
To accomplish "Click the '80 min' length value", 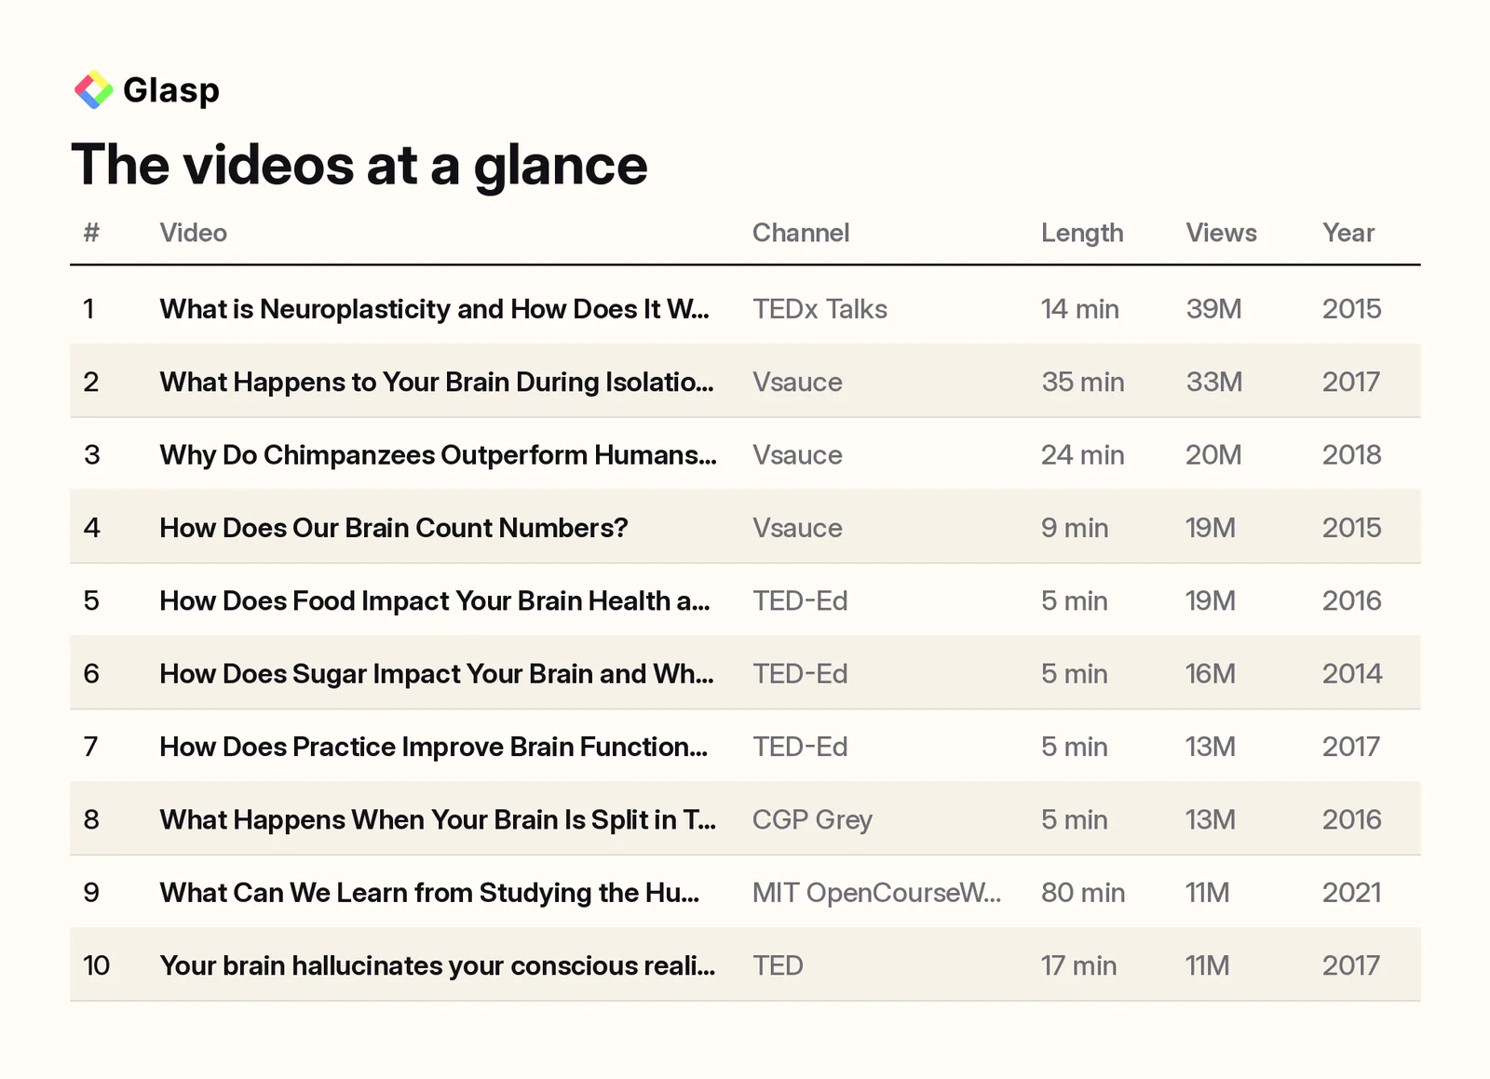I will [1083, 893].
